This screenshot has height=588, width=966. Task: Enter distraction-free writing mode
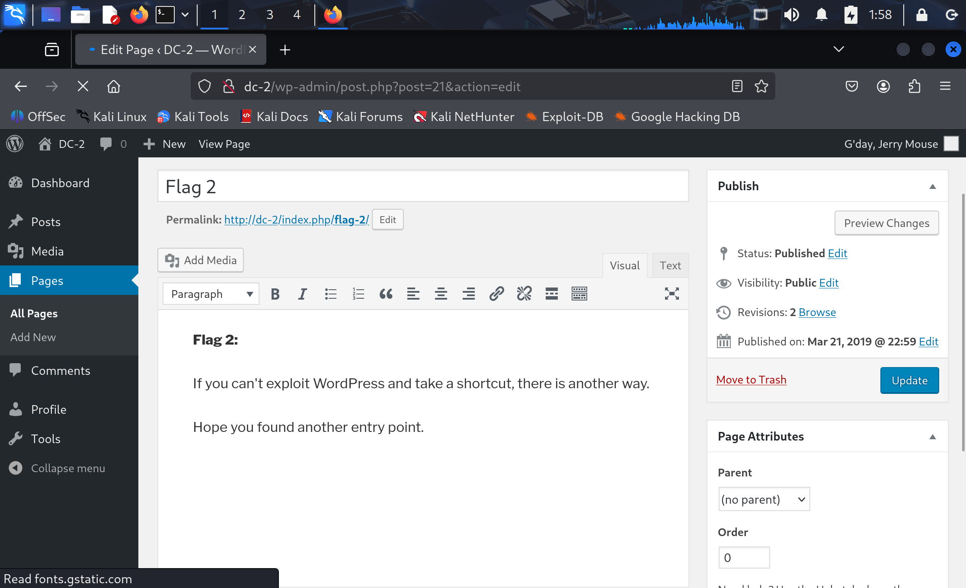672,294
